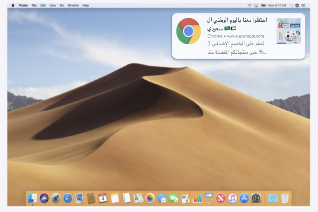Open Notification Center list icon

point(303,5)
